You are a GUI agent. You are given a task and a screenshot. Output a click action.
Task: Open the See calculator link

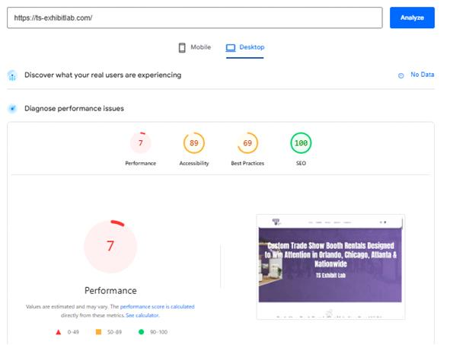142,315
